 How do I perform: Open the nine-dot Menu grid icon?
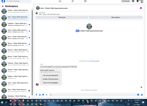tap(133, 1)
